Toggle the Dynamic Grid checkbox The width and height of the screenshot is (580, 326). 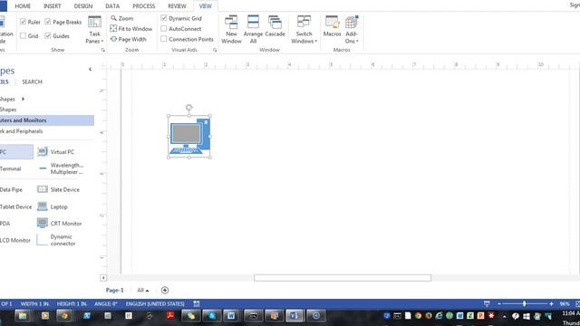pos(164,18)
